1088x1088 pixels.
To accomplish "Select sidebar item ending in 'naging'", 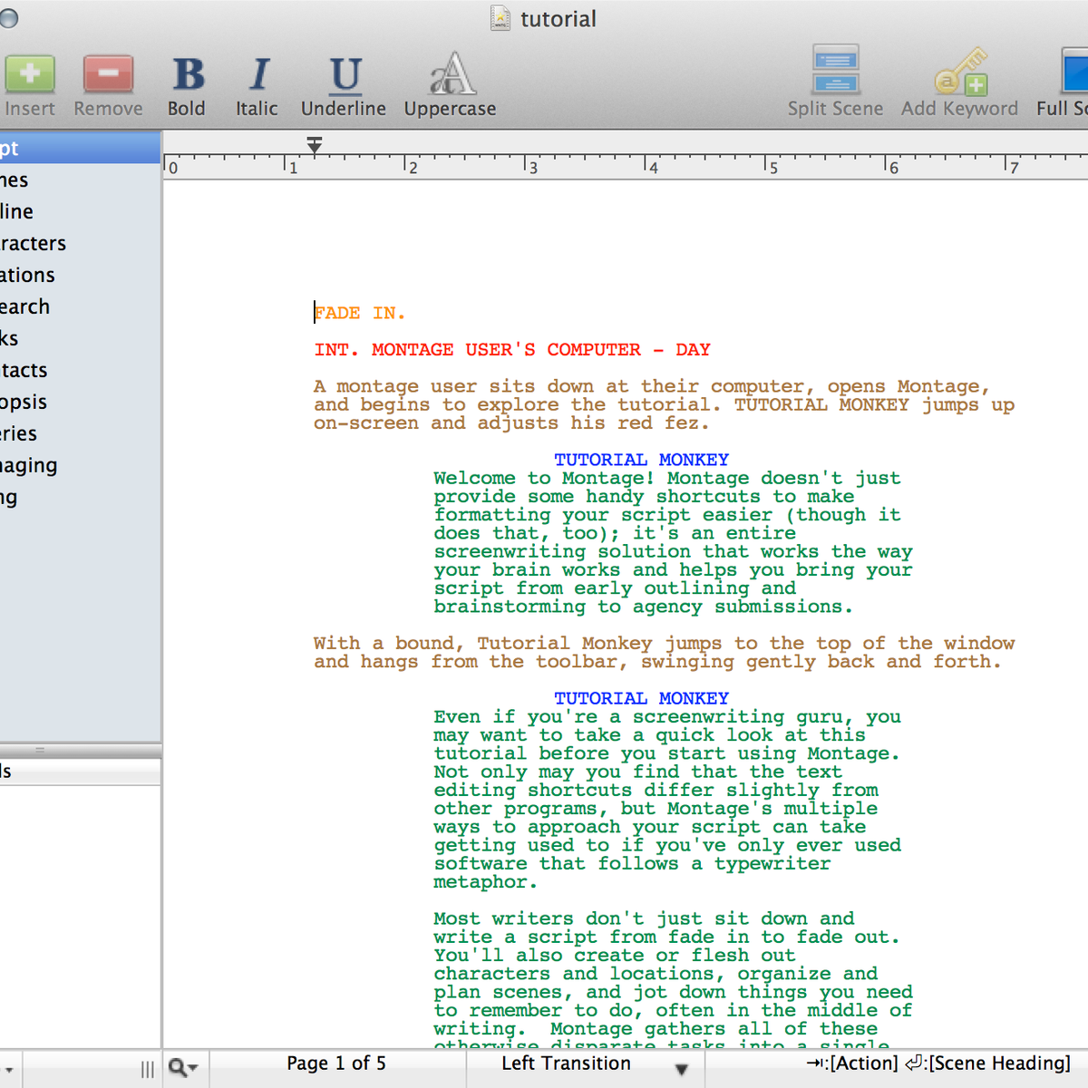I will pyautogui.click(x=81, y=465).
